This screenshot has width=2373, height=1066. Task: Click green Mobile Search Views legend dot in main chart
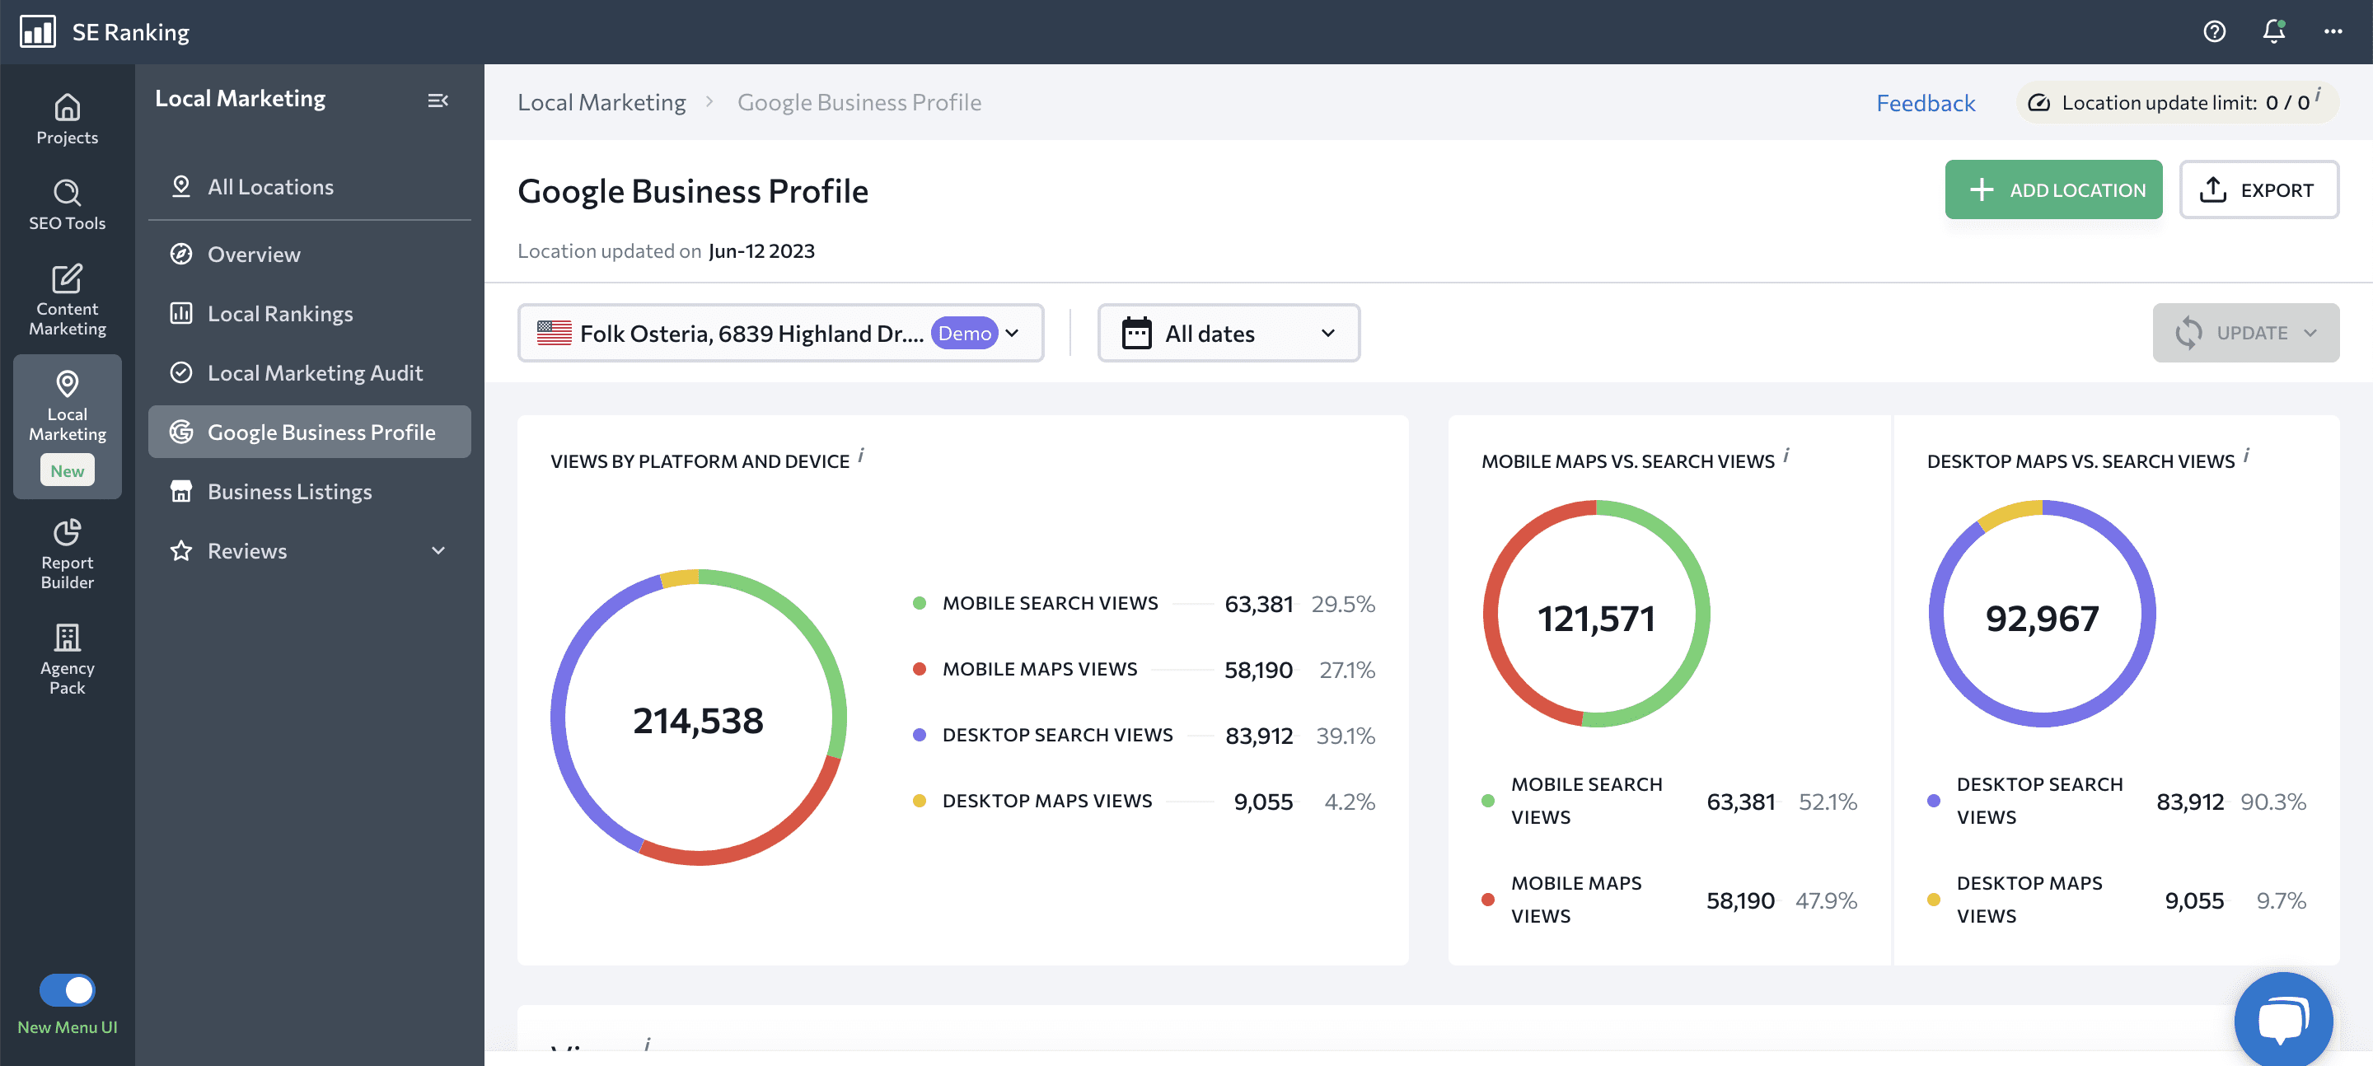920,602
